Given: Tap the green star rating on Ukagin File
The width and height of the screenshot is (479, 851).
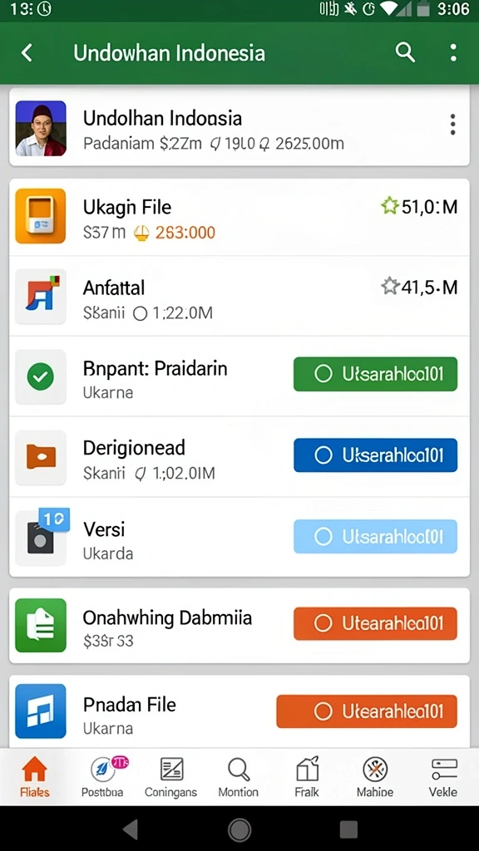Looking at the screenshot, I should pyautogui.click(x=390, y=206).
